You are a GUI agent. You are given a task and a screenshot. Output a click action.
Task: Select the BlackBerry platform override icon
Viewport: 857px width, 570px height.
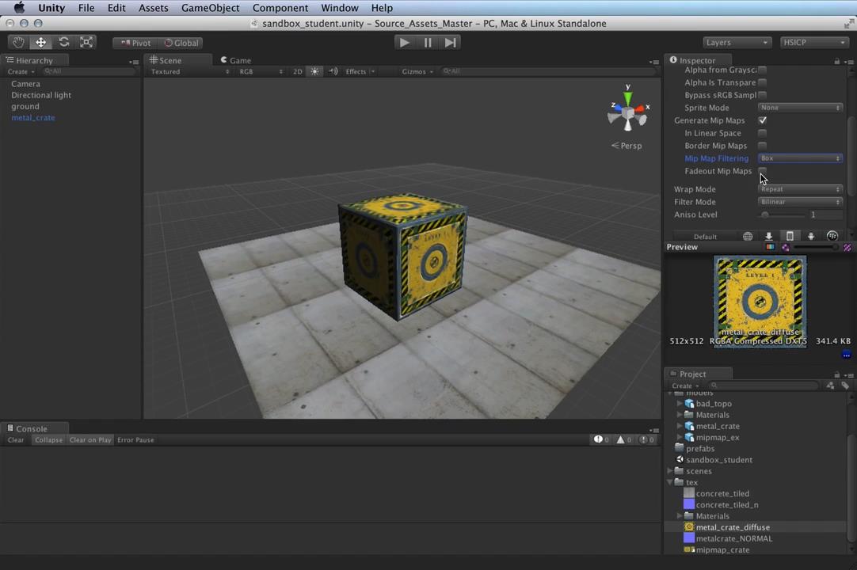(x=832, y=236)
